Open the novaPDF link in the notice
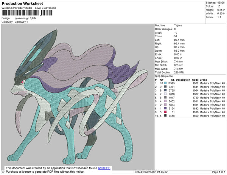 point(104,168)
